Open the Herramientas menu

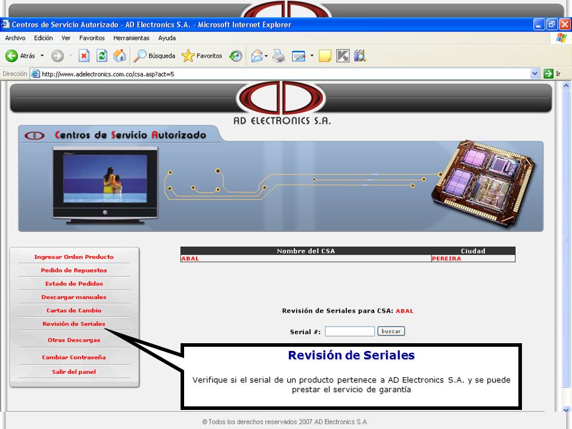tap(131, 38)
